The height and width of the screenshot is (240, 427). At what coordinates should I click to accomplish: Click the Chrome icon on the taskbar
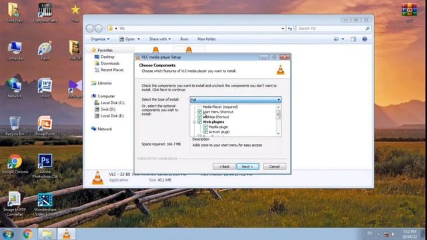[x=27, y=234]
